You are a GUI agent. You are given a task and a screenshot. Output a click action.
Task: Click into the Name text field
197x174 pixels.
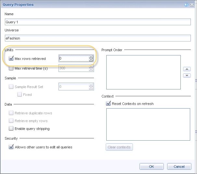98,22
